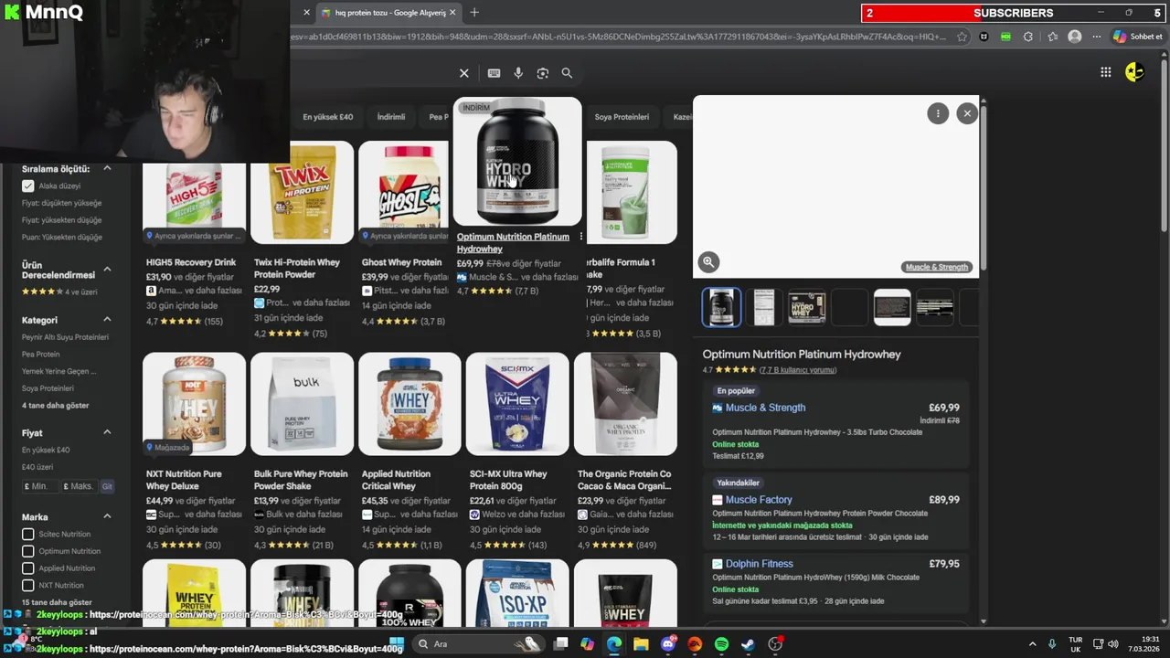This screenshot has width=1170, height=658.
Task: Open the browser extensions puzzle icon
Action: tap(1027, 37)
